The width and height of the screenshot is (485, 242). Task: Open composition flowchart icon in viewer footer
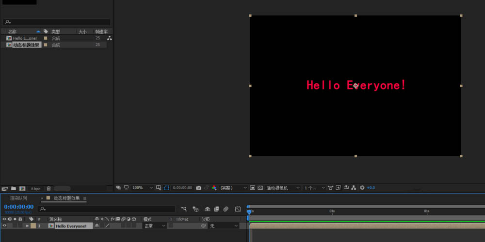tap(354, 188)
